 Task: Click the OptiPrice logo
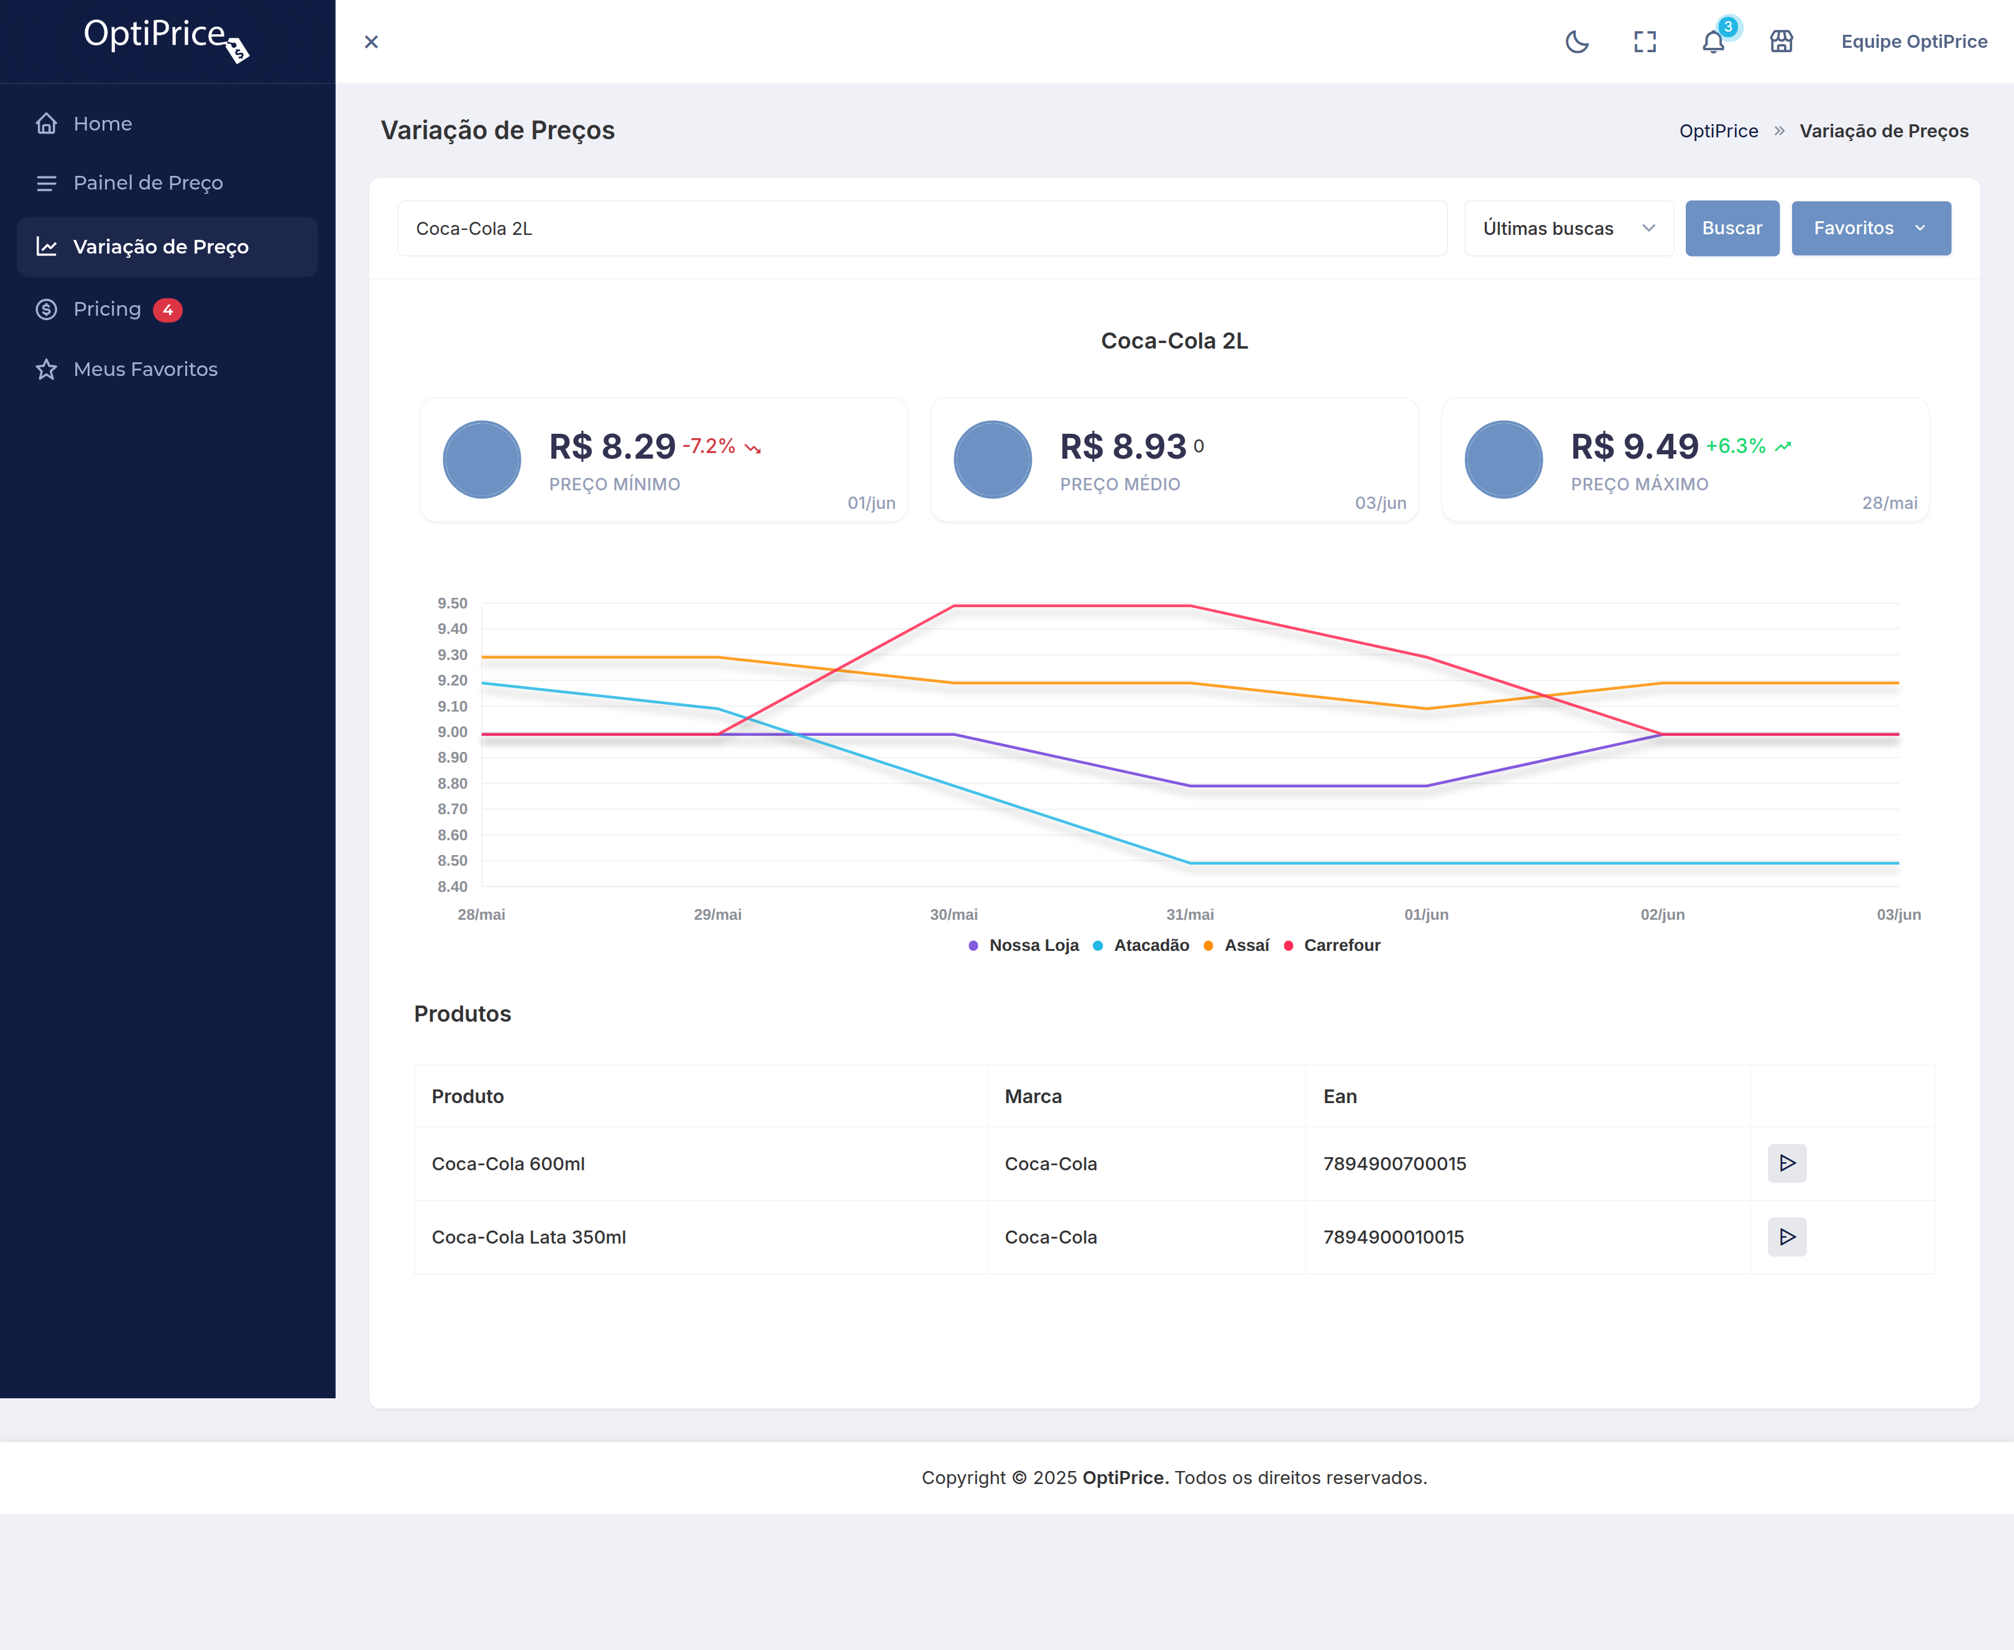[x=167, y=40]
